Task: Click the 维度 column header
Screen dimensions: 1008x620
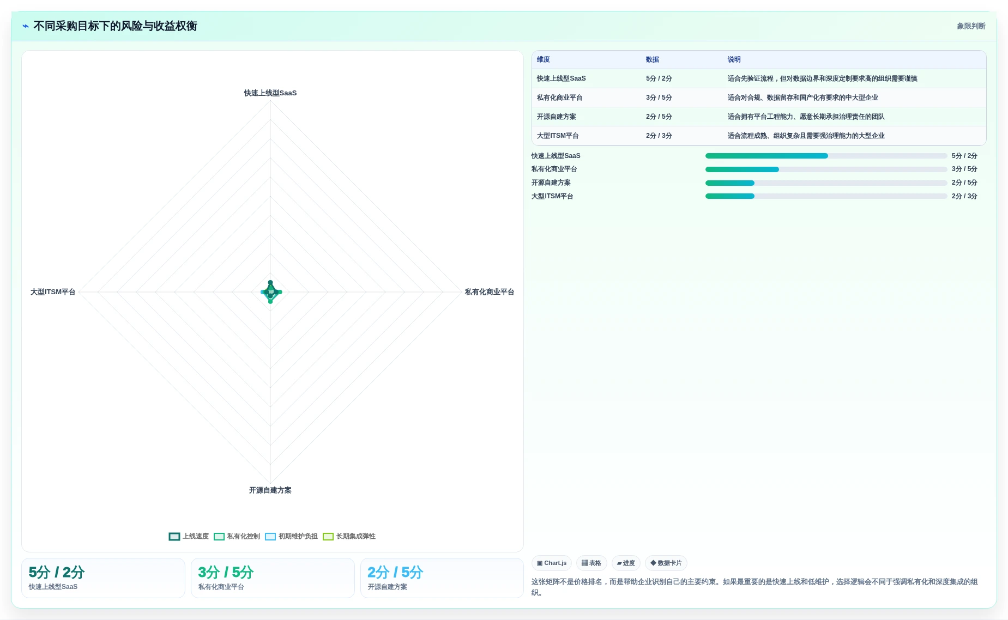Action: 544,60
